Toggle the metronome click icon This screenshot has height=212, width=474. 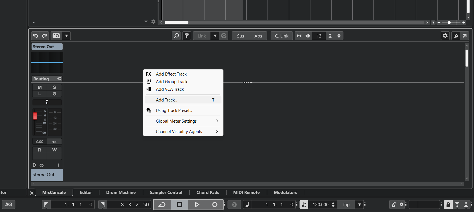pos(393,205)
